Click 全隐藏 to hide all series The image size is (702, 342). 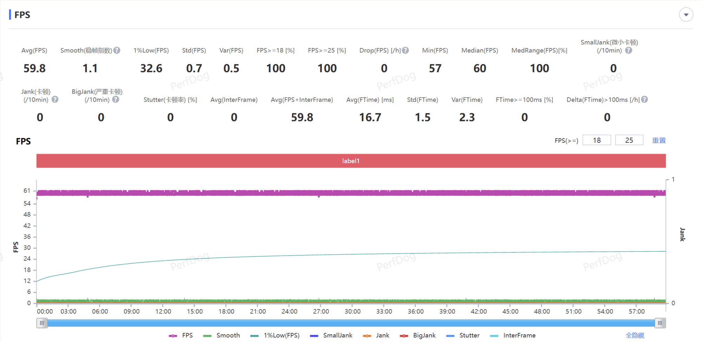[635, 336]
